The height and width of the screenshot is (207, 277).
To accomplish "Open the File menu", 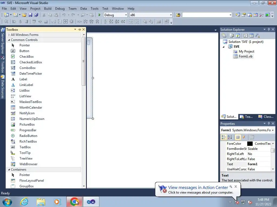I will tap(4, 8).
